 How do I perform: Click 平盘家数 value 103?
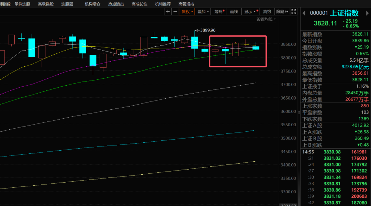click(x=364, y=112)
